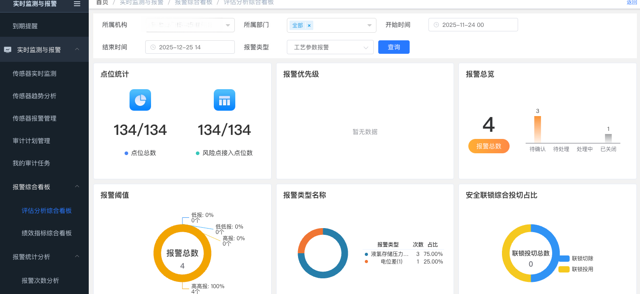
Task: Click the monitor icon beside 实时监测与报警
Action: (x=8, y=50)
